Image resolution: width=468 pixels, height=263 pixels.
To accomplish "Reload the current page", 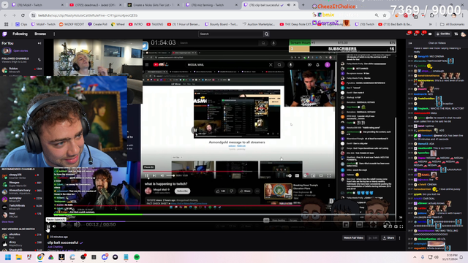I will click(x=23, y=15).
